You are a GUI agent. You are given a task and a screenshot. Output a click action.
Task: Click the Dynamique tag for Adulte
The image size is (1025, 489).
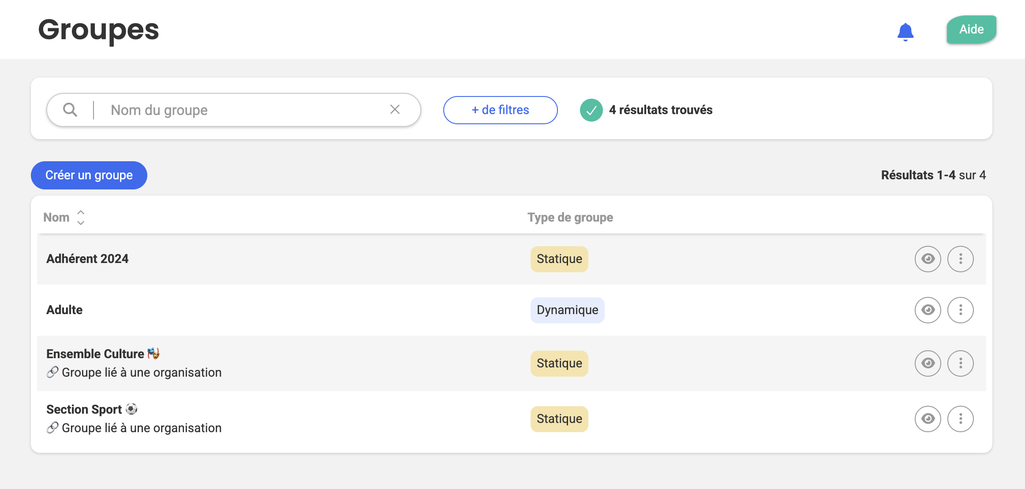[x=567, y=310]
